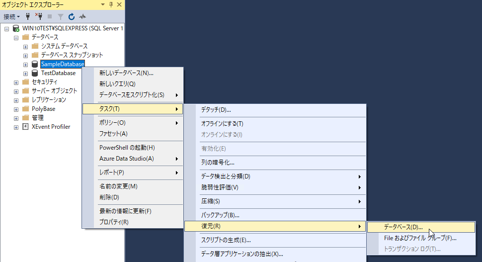Viewport: 482px width, 262px height.
Task: Choose 列の暗号化...
Action: (x=275, y=163)
